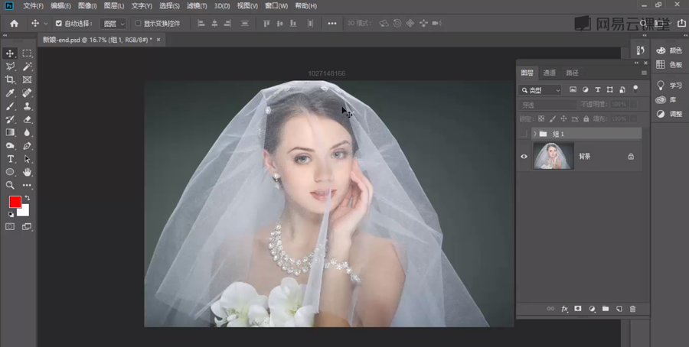
Task: Select the Magic Wand tool
Action: coord(28,66)
